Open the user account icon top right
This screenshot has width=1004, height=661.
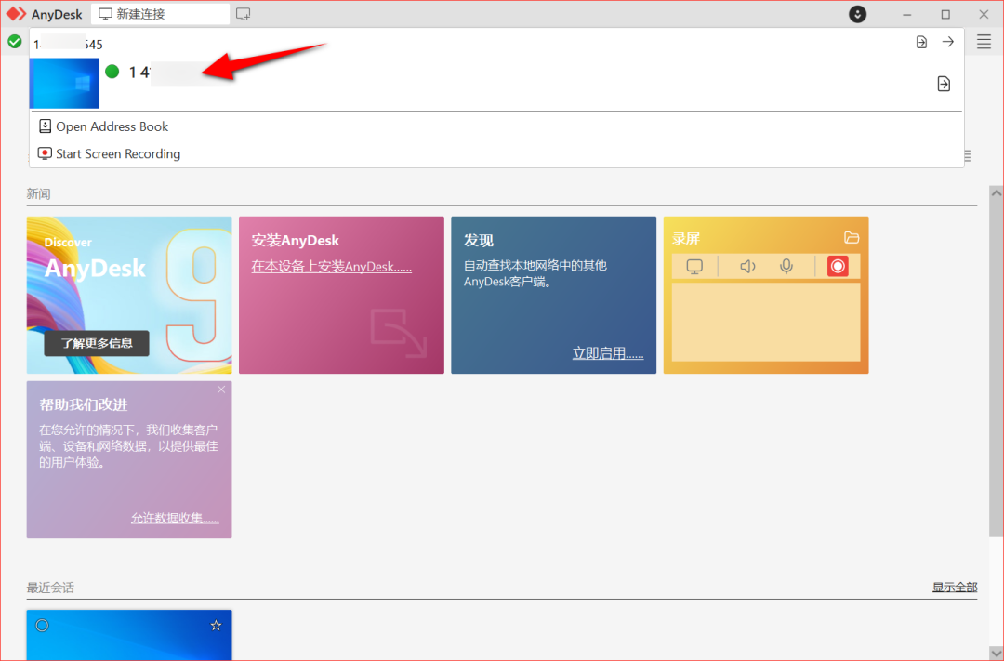pos(857,14)
